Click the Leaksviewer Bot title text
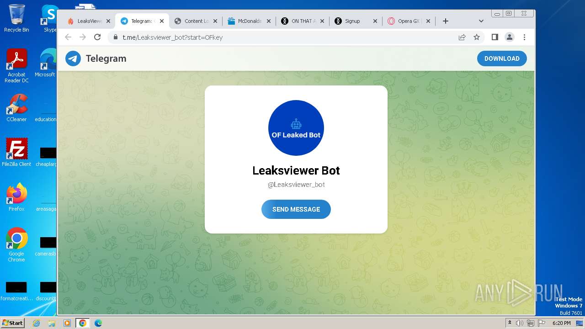Viewport: 585px width, 329px height. (x=296, y=170)
